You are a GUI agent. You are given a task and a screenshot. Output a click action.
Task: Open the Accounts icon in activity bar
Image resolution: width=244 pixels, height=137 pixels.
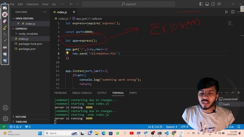5,108
